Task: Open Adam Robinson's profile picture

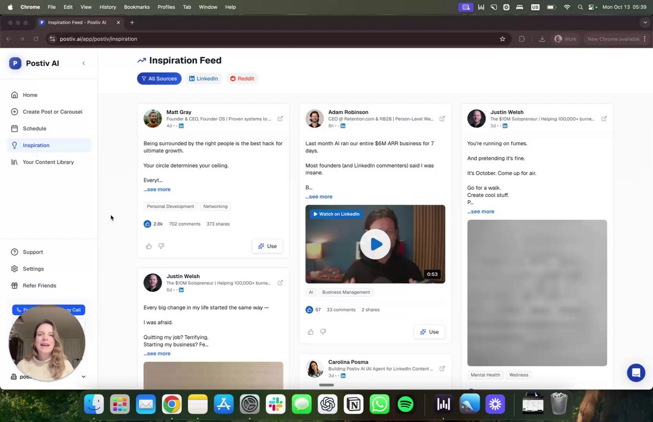Action: tap(314, 118)
